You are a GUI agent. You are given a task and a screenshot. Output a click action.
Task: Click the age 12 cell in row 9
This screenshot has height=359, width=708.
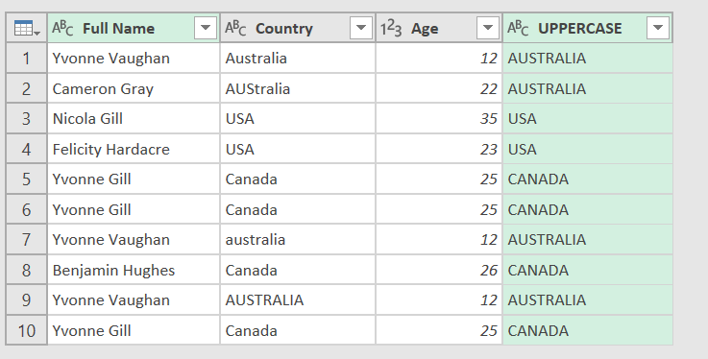(439, 299)
